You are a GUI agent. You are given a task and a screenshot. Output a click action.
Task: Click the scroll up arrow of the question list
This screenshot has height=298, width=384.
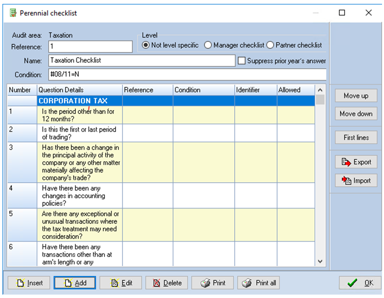[x=320, y=90]
